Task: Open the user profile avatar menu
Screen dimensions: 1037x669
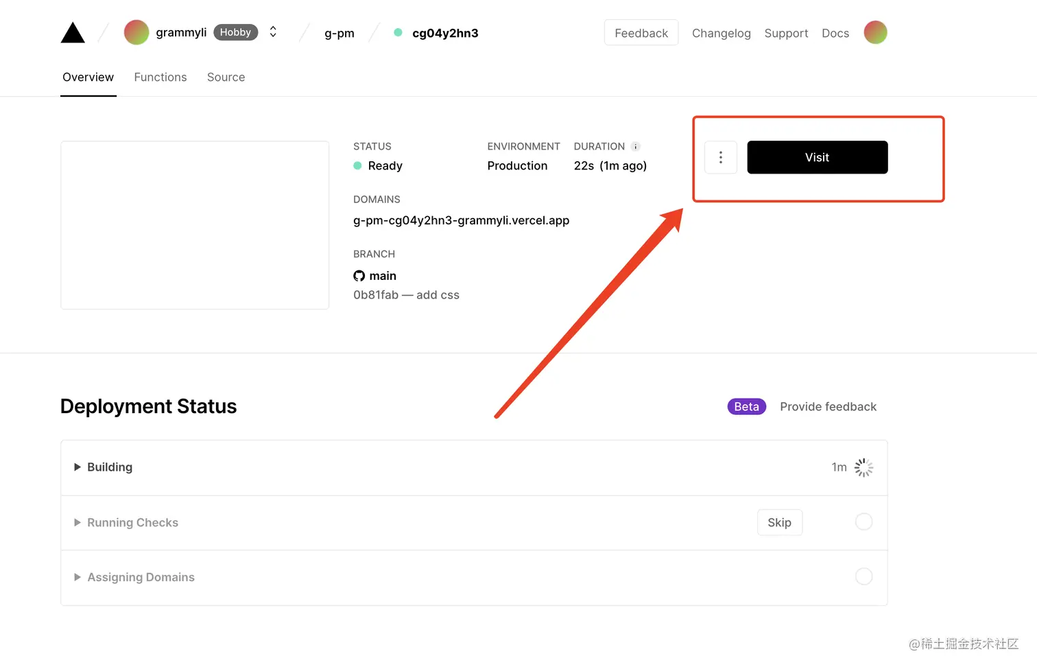Action: click(x=875, y=32)
